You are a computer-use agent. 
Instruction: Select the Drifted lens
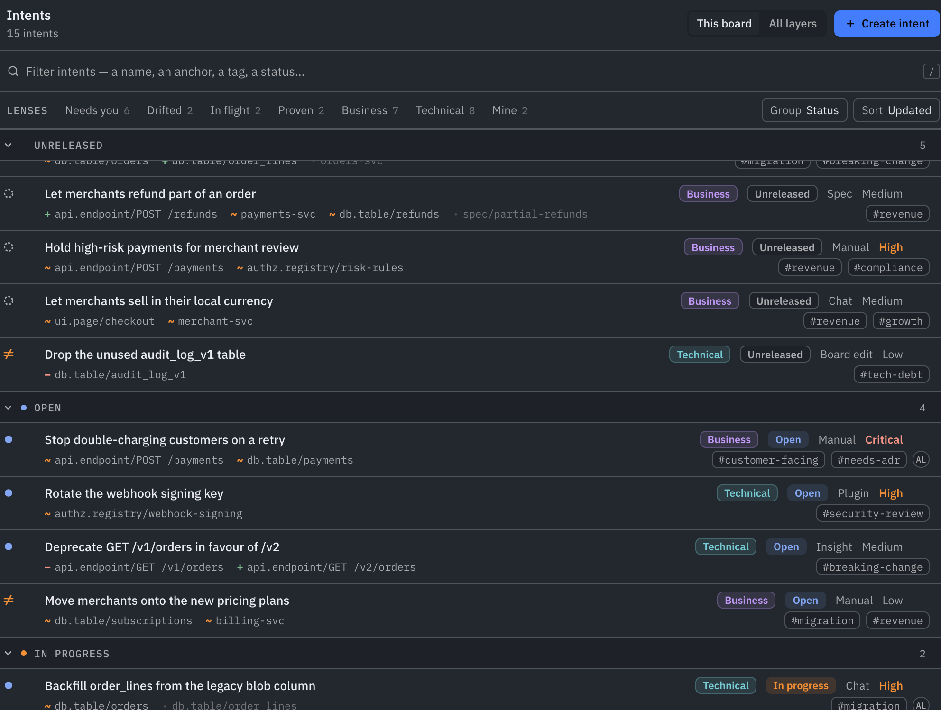coord(170,110)
